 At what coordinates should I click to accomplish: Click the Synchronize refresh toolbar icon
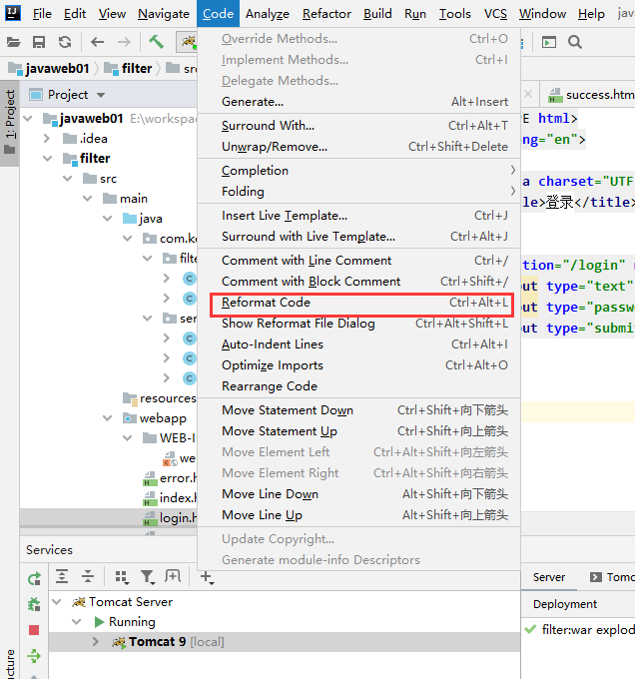click(65, 42)
